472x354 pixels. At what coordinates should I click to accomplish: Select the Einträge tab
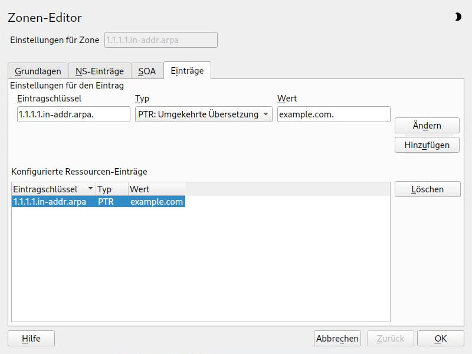tap(187, 70)
